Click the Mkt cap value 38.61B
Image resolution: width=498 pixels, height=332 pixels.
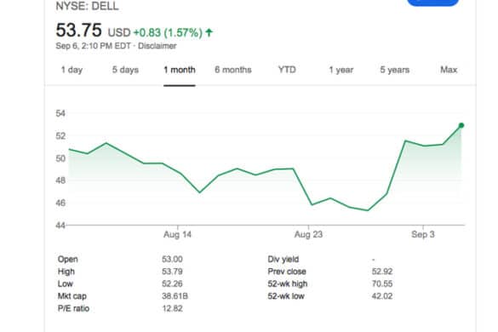pyautogui.click(x=175, y=296)
